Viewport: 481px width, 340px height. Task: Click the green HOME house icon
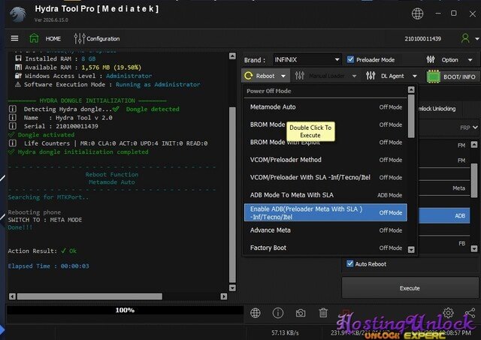coord(34,38)
